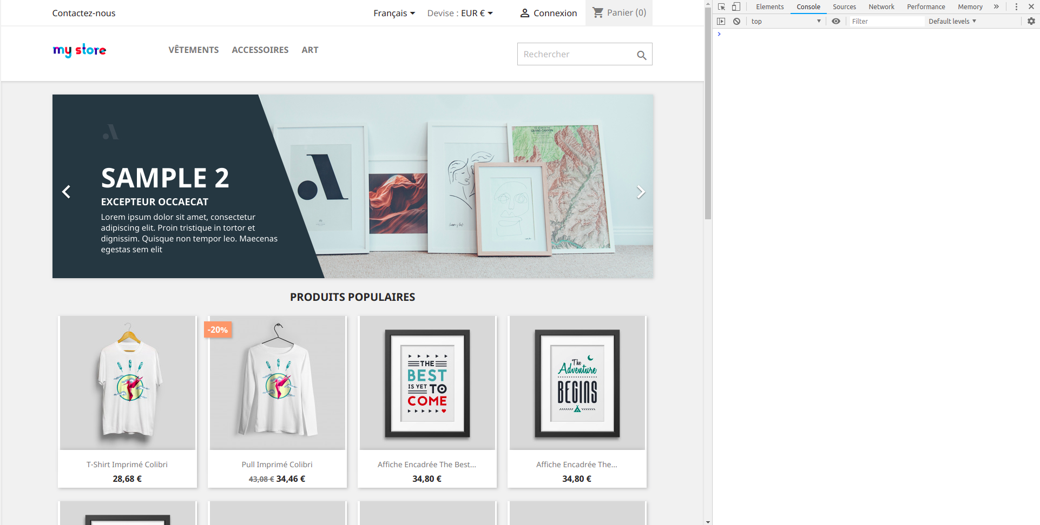The height and width of the screenshot is (525, 1040).
Task: Switch to the Memory tab
Action: pyautogui.click(x=970, y=7)
